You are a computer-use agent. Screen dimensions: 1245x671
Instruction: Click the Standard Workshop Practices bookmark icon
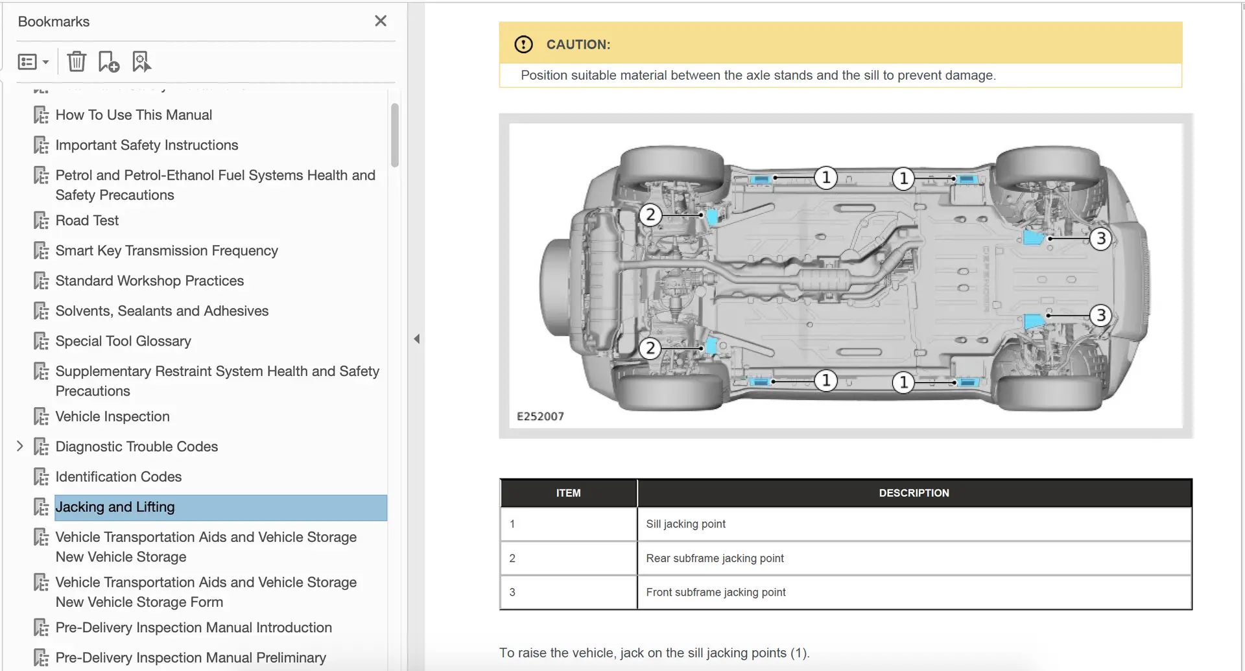41,281
